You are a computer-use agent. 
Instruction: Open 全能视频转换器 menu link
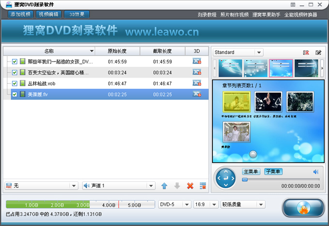click(x=300, y=15)
